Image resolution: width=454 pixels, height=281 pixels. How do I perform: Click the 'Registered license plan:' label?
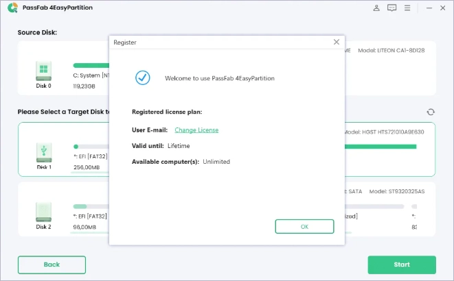[x=167, y=112]
